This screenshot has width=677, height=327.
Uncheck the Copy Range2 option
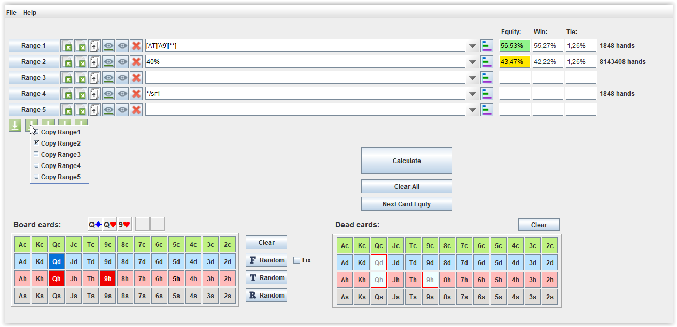(x=36, y=143)
